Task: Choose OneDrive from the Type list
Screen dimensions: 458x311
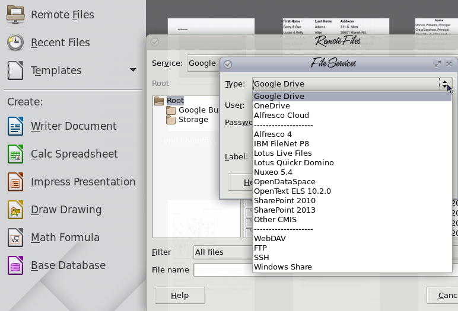Action: [x=352, y=105]
